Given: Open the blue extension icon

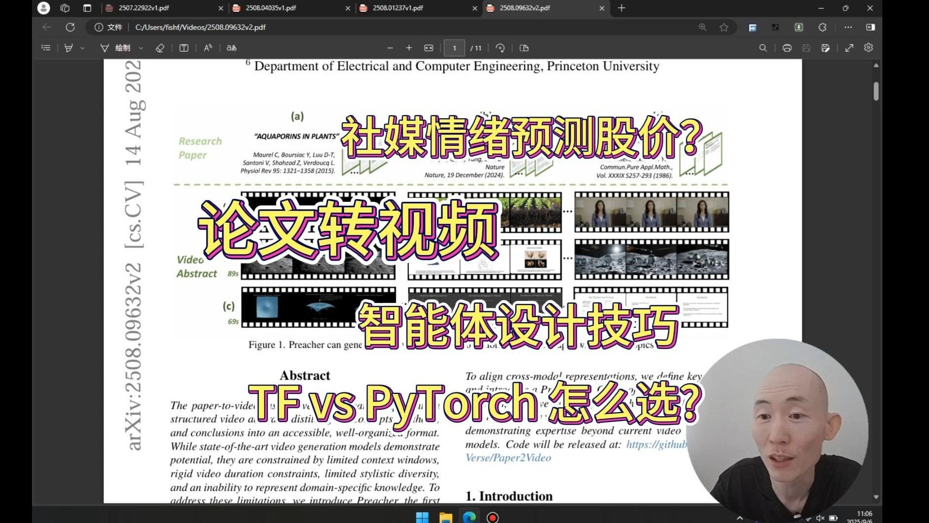Looking at the screenshot, I should point(752,28).
